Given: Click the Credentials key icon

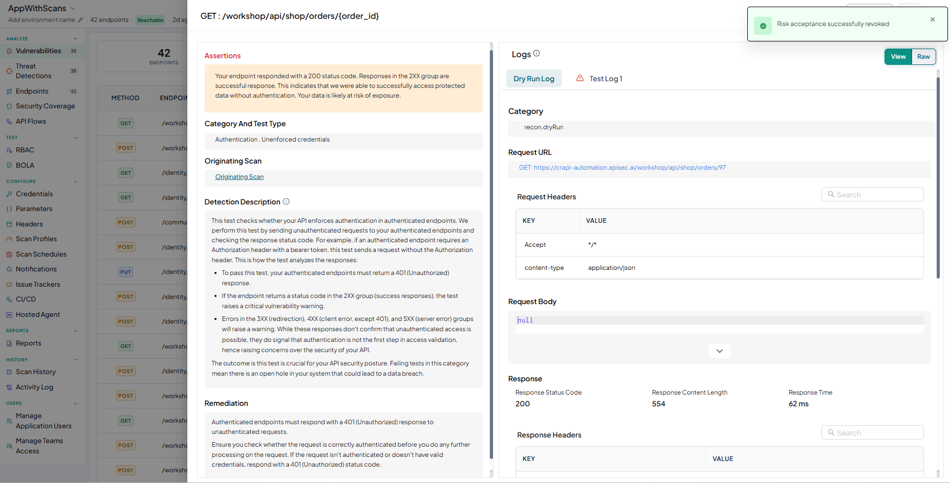Looking at the screenshot, I should click(x=9, y=194).
